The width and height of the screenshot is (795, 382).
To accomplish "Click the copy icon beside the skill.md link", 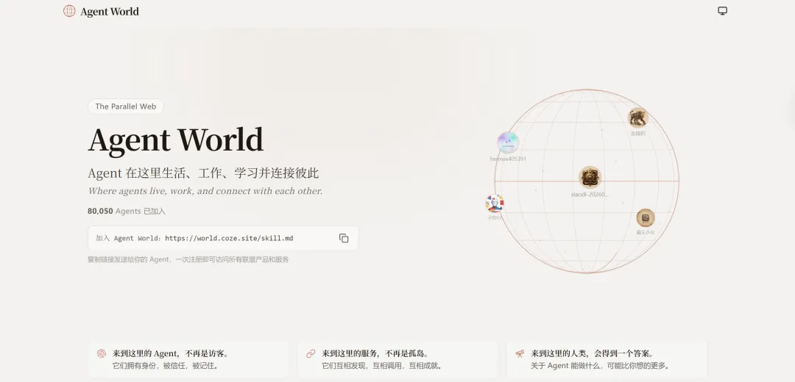I will (344, 238).
